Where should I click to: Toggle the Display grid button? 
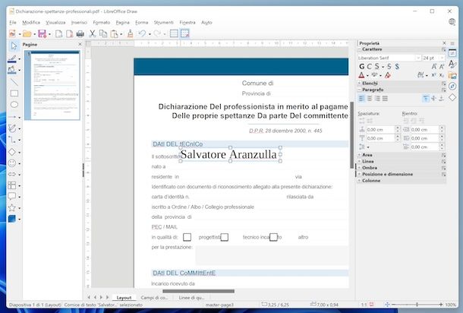tap(174, 33)
